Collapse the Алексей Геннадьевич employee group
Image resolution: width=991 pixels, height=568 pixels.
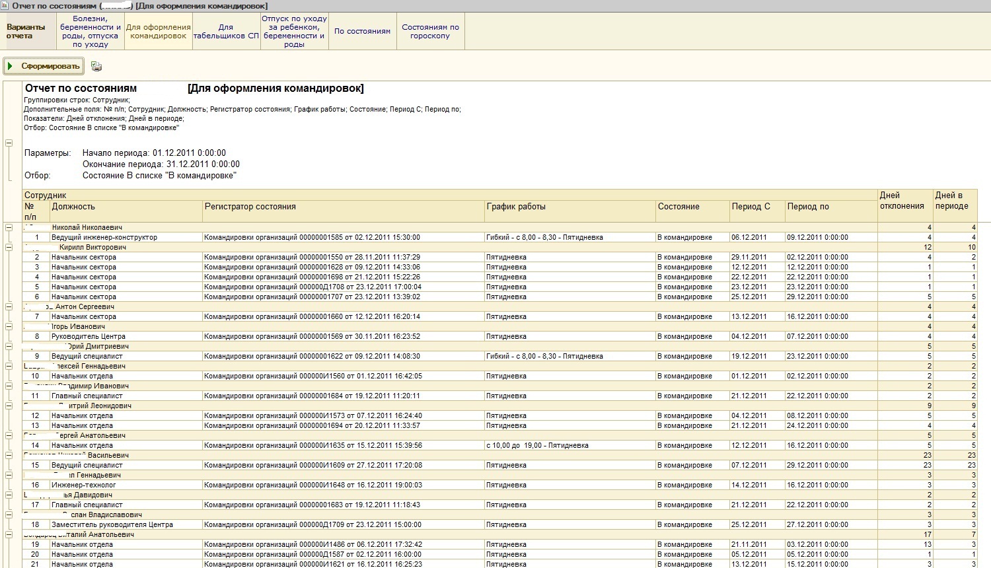9,366
